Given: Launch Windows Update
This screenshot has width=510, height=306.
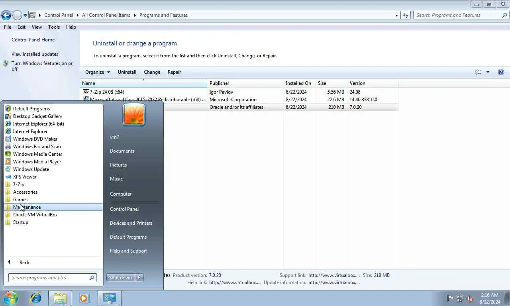Looking at the screenshot, I should pyautogui.click(x=31, y=169).
